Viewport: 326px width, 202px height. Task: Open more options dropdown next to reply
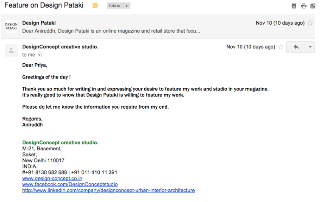coord(310,47)
